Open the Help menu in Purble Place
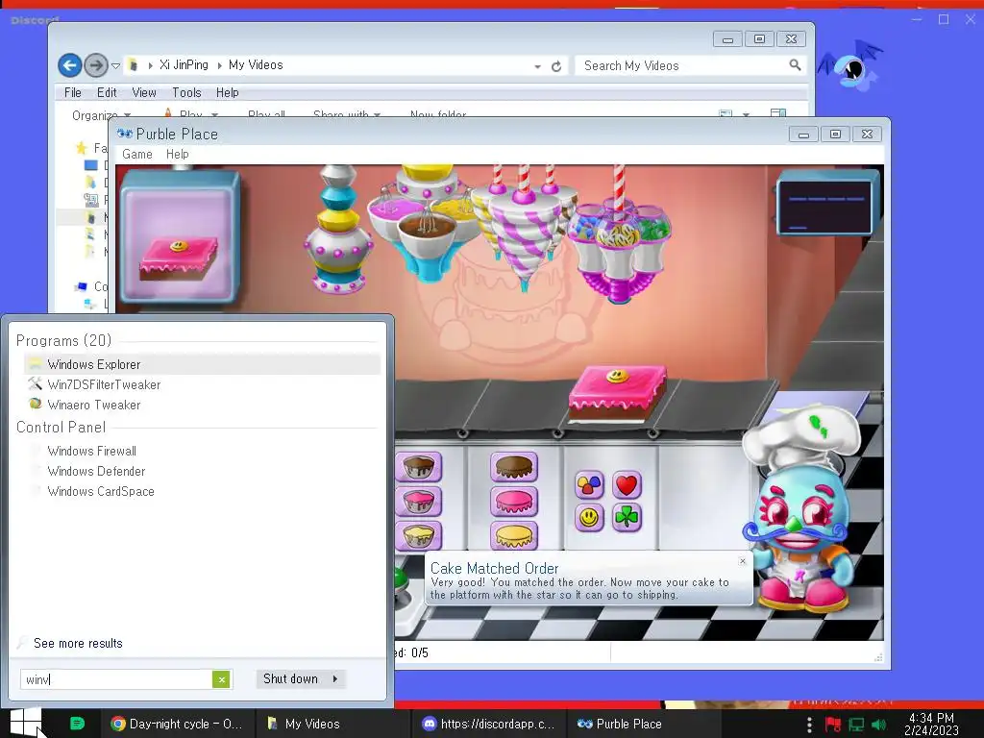This screenshot has height=738, width=984. pos(178,155)
